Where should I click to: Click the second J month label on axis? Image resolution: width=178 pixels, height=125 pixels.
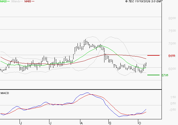50,123
